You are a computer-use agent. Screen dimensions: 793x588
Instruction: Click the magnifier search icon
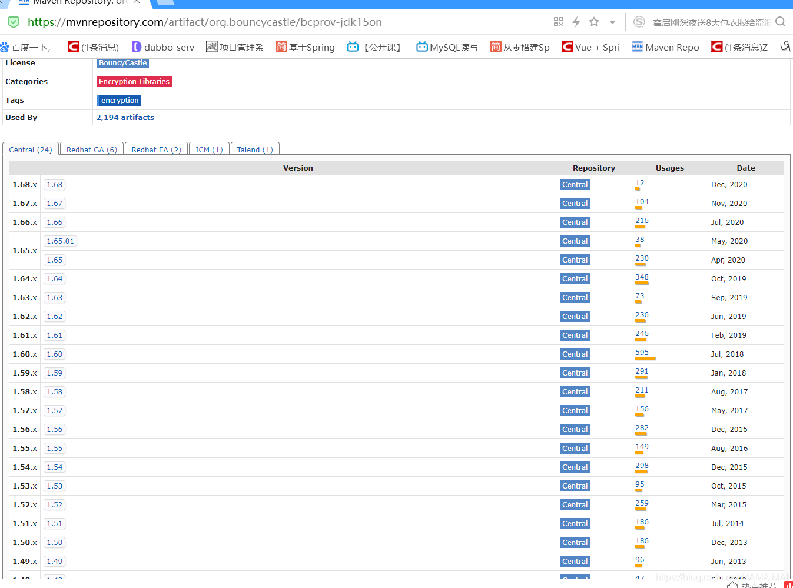tap(781, 22)
